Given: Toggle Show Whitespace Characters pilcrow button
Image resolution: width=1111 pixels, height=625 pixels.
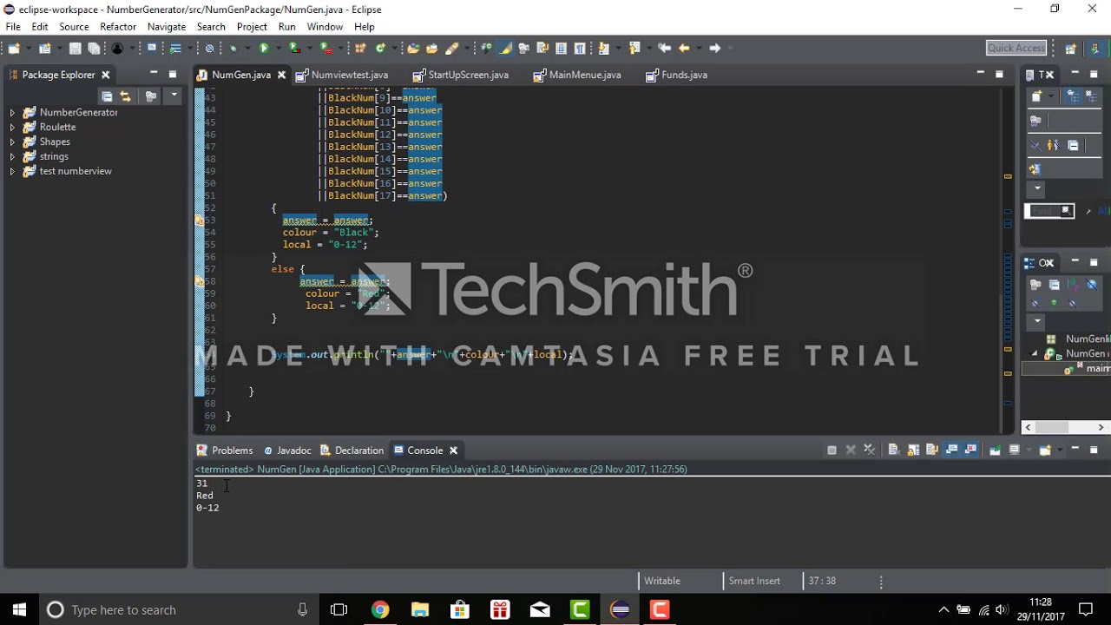Looking at the screenshot, I should [x=579, y=48].
